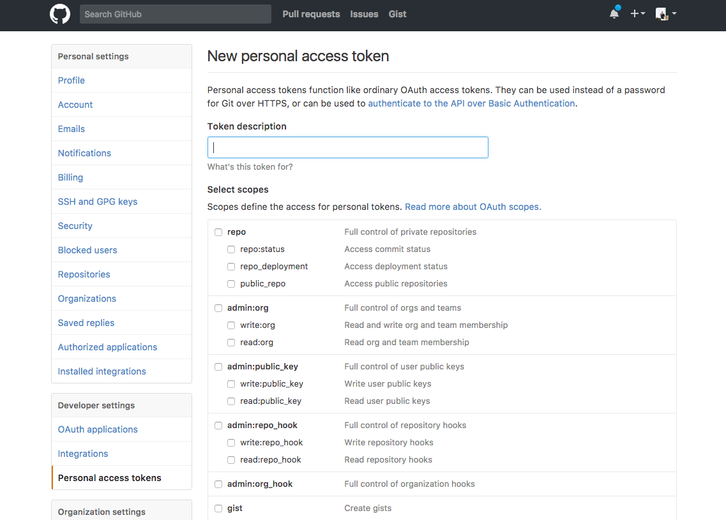The height and width of the screenshot is (520, 726).
Task: Click the 'Select scopes' heading
Action: pyautogui.click(x=238, y=189)
